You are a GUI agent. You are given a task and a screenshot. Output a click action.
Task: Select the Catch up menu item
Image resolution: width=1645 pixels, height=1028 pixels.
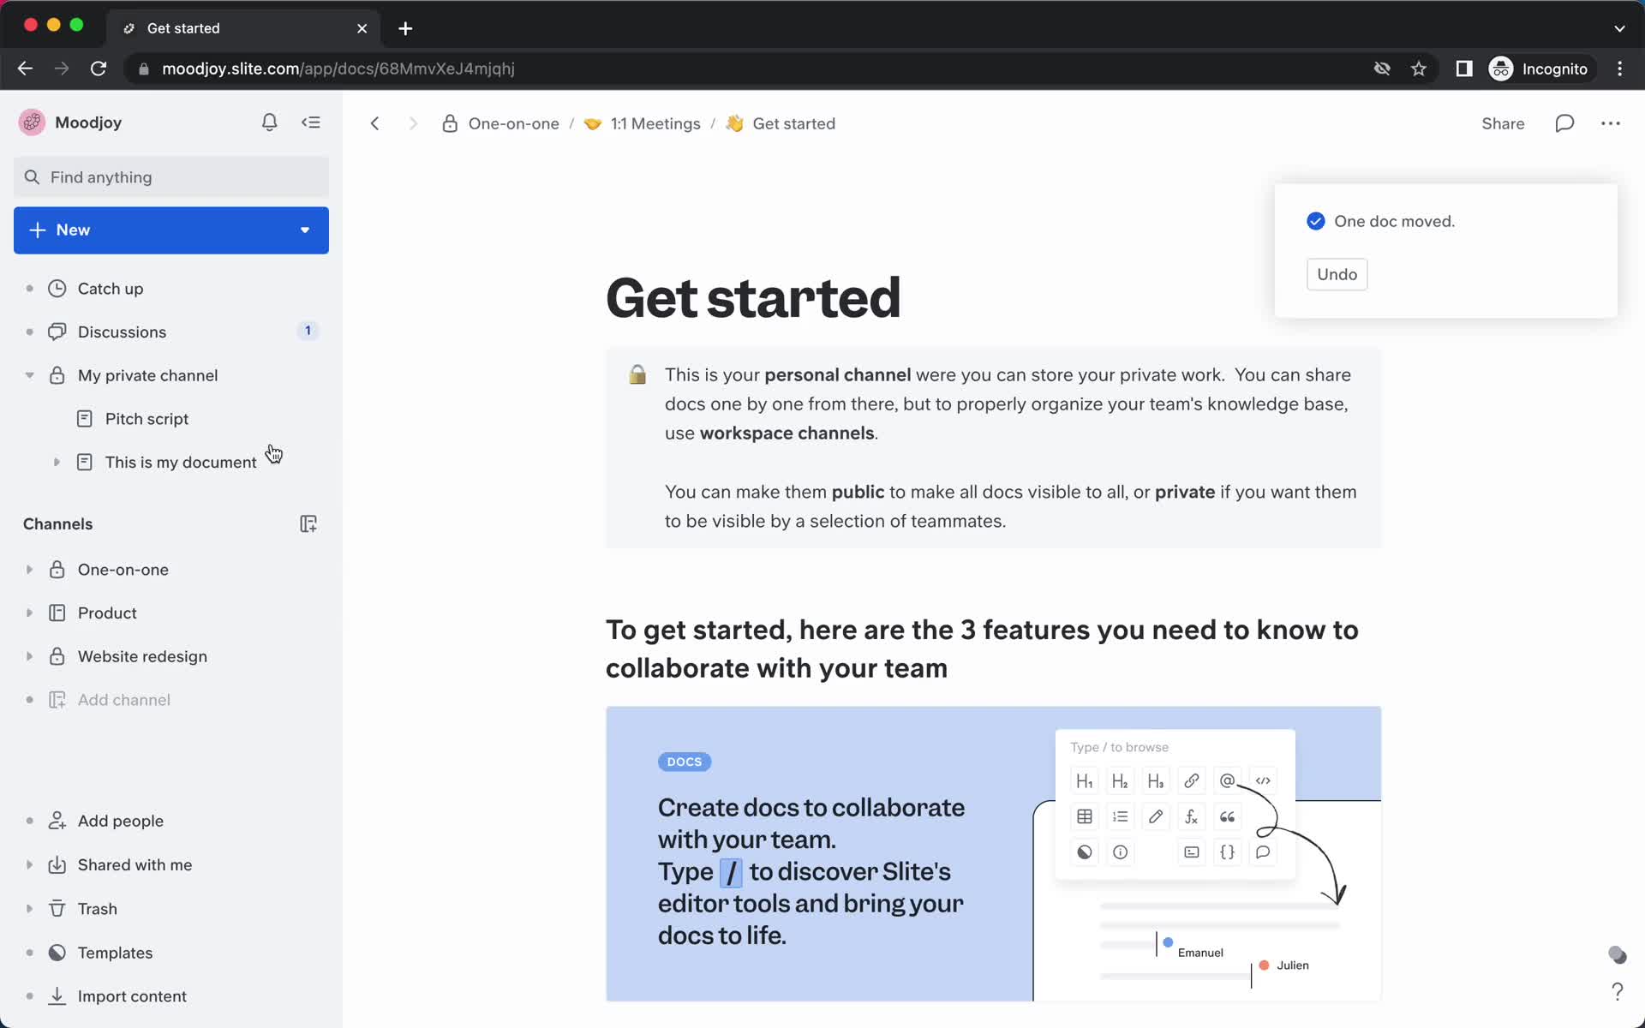pos(111,288)
